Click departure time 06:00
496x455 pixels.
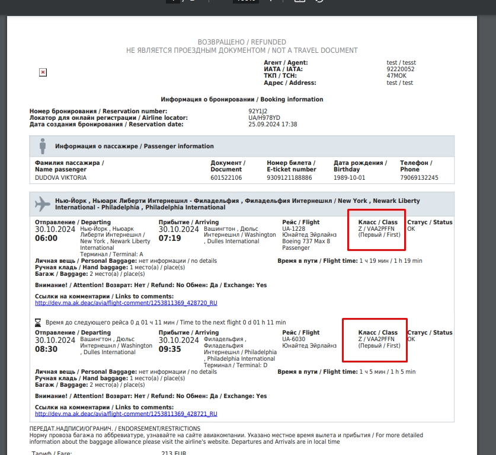click(46, 238)
